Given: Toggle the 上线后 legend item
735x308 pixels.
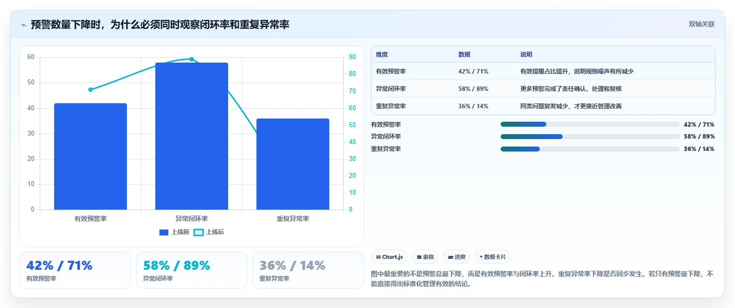Looking at the screenshot, I should tap(209, 232).
